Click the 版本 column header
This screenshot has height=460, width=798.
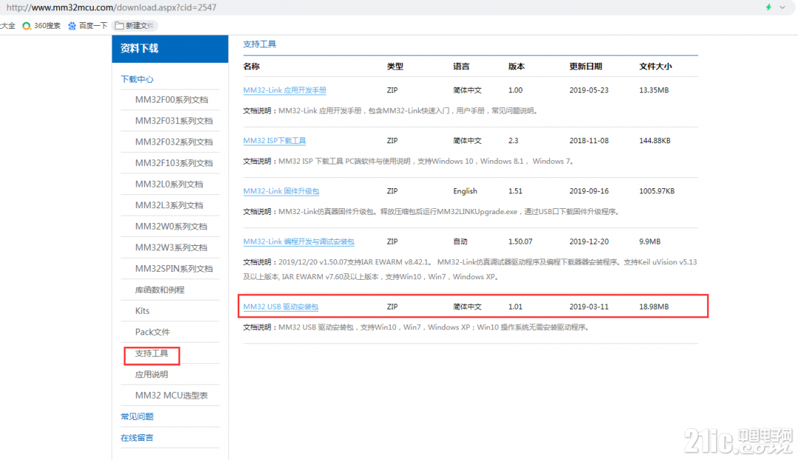pos(516,66)
